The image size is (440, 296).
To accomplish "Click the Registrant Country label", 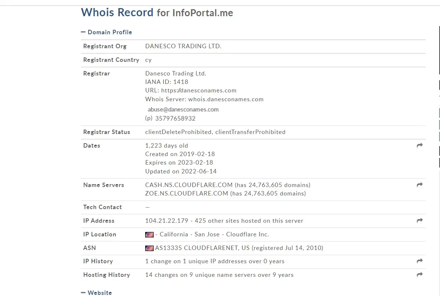I will 111,60.
